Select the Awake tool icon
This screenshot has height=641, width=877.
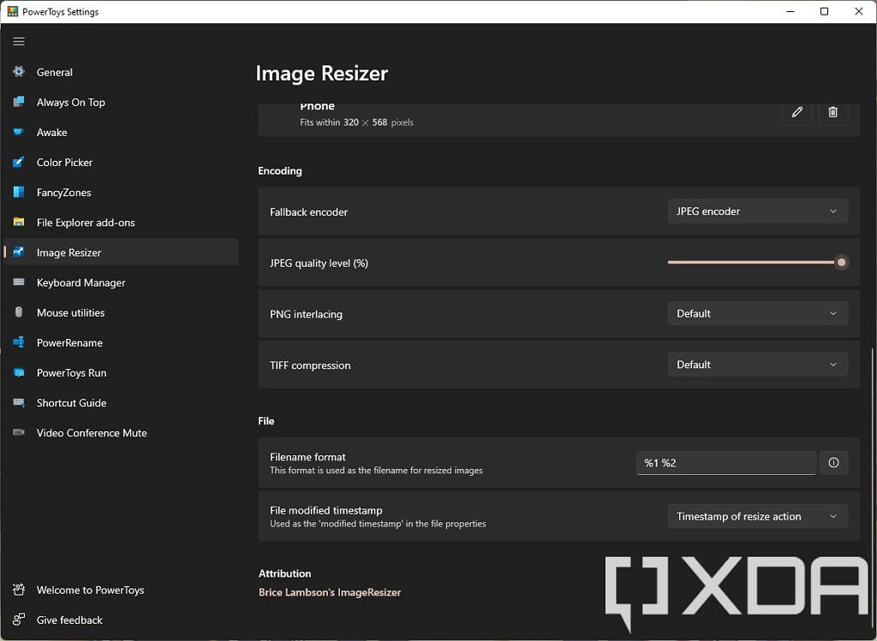coord(18,132)
